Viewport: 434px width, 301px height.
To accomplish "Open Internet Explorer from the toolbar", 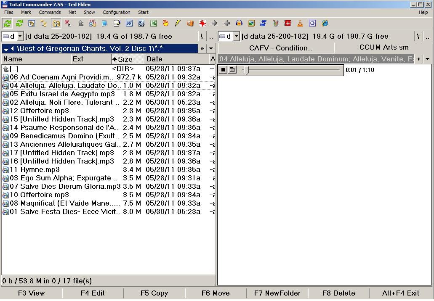I will [x=325, y=23].
